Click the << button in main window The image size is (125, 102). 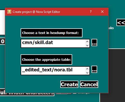[121, 22]
